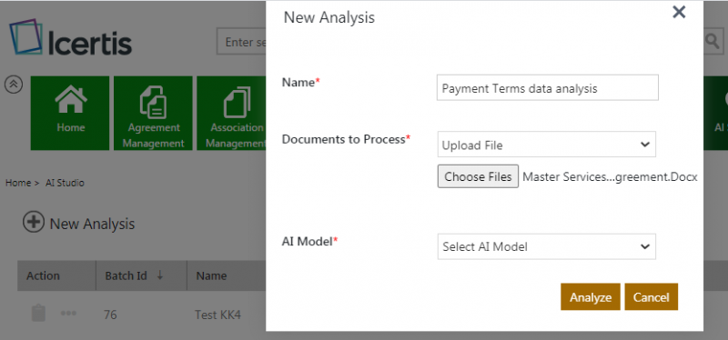Click the AI Studio breadcrumb
This screenshot has width=728, height=340.
point(65,183)
